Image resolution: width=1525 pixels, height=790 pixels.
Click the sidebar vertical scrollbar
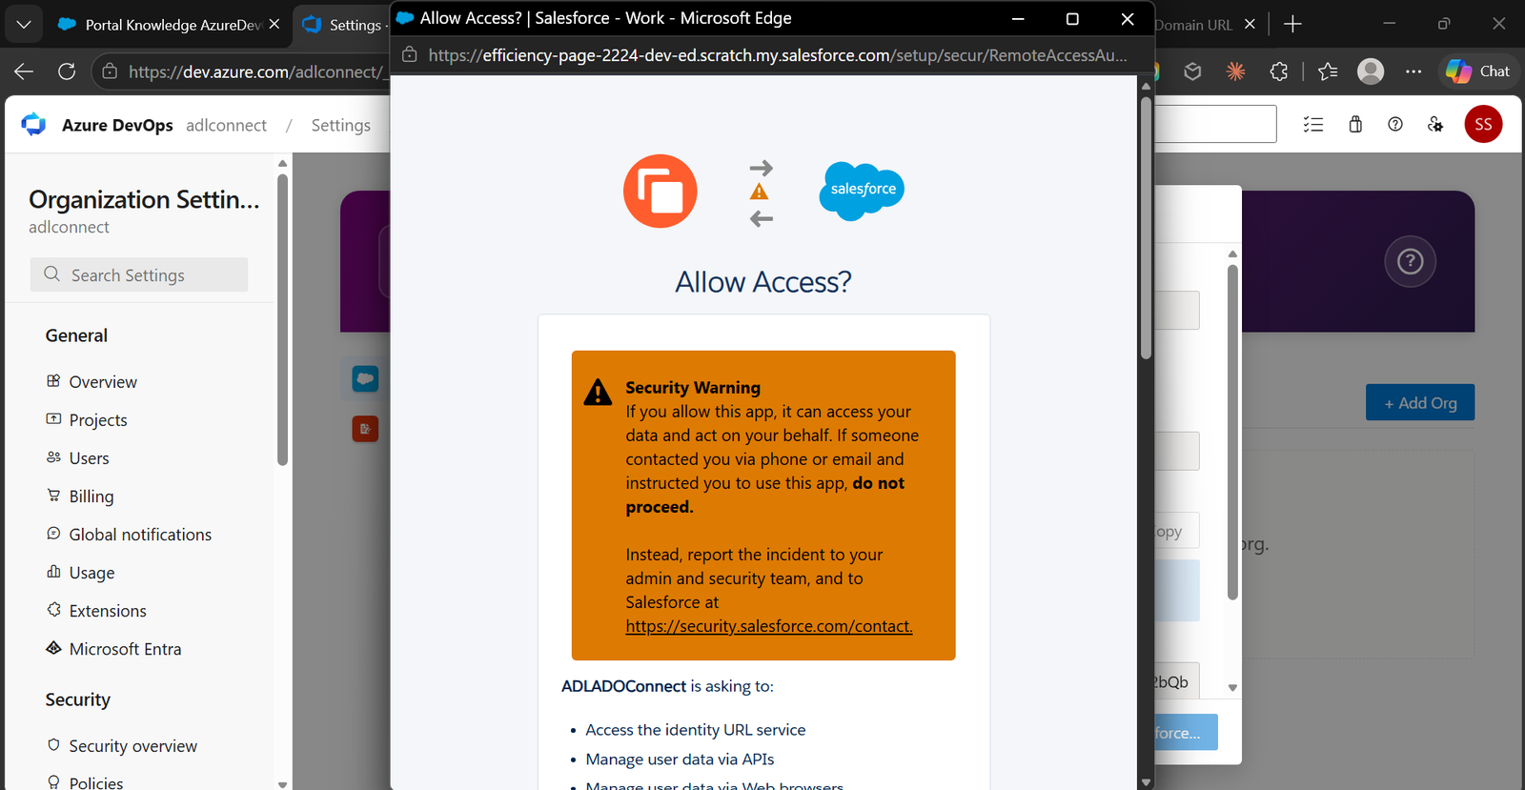282,319
